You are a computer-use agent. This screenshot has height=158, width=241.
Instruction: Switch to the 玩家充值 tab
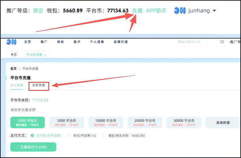click(x=39, y=86)
